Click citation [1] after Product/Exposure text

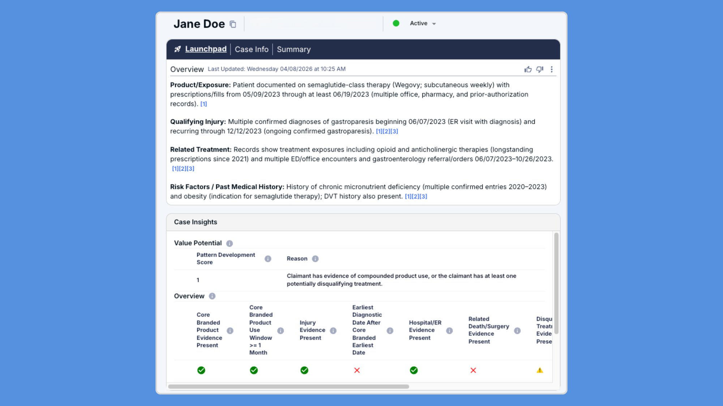(203, 104)
